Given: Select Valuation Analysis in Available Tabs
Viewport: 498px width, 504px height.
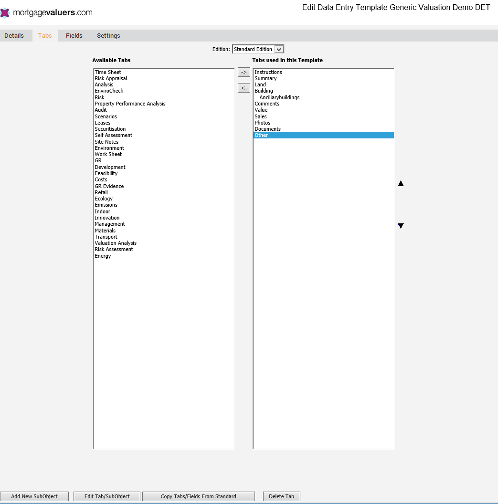Looking at the screenshot, I should click(x=164, y=243).
